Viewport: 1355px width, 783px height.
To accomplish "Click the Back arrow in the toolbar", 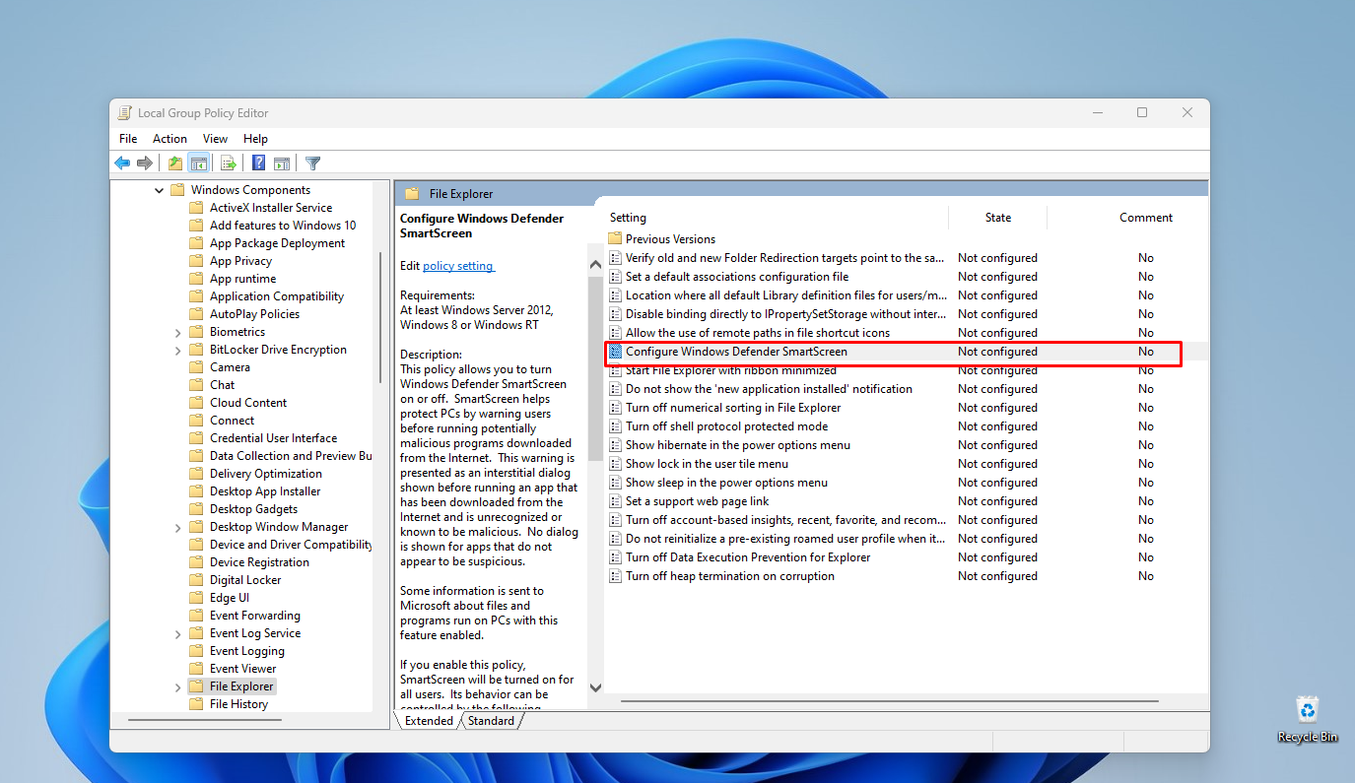I will point(122,163).
